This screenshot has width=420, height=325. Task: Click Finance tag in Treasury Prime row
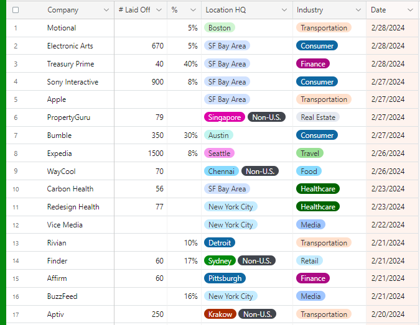coord(313,63)
